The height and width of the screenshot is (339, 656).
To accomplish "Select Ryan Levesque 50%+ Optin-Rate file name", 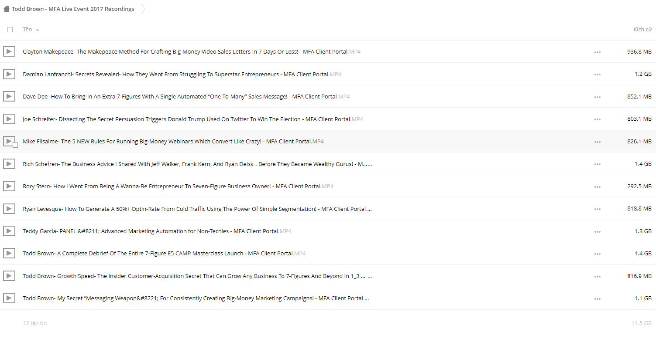I will (x=197, y=209).
